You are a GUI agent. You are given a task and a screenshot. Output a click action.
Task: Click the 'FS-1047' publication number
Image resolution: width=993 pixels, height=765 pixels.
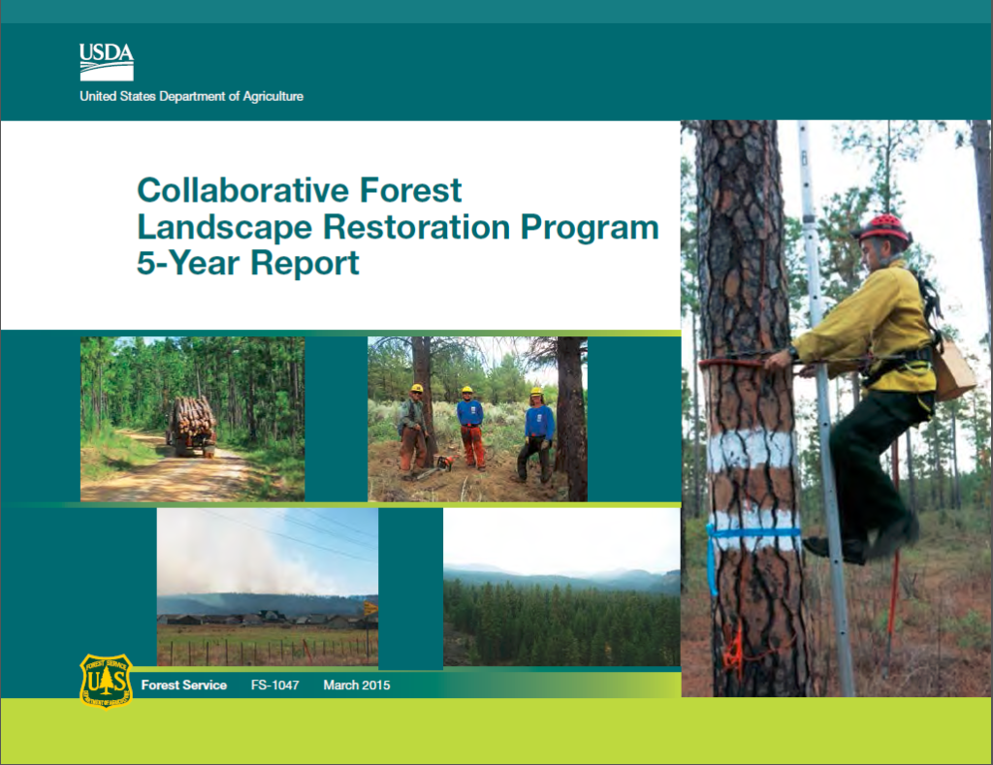(x=274, y=685)
